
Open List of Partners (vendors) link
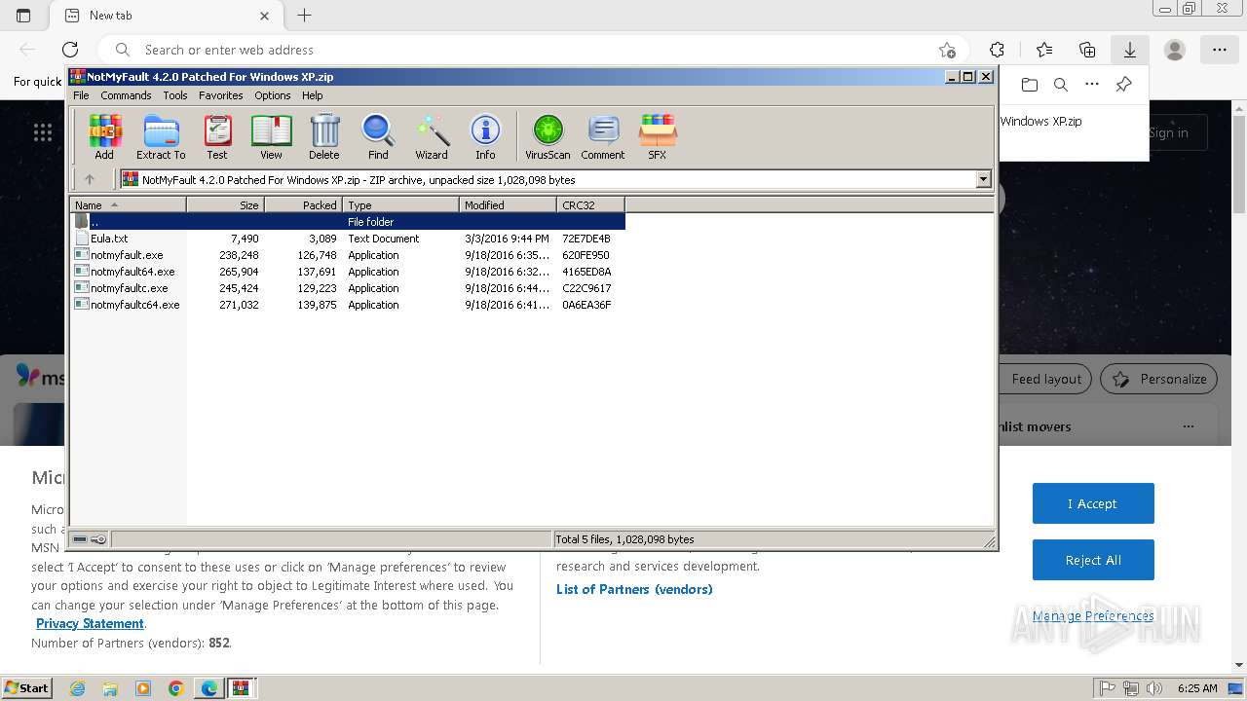click(x=634, y=589)
